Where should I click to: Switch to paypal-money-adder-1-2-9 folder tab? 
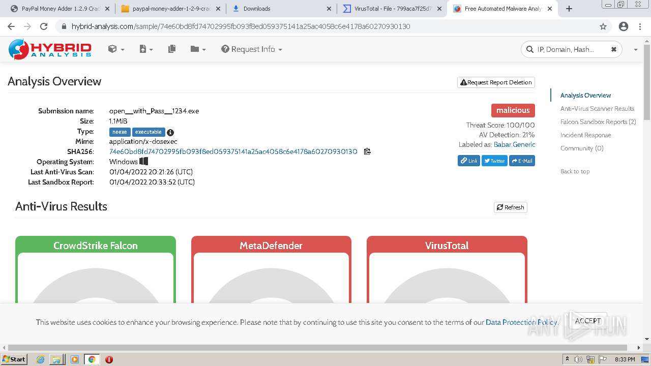(171, 9)
